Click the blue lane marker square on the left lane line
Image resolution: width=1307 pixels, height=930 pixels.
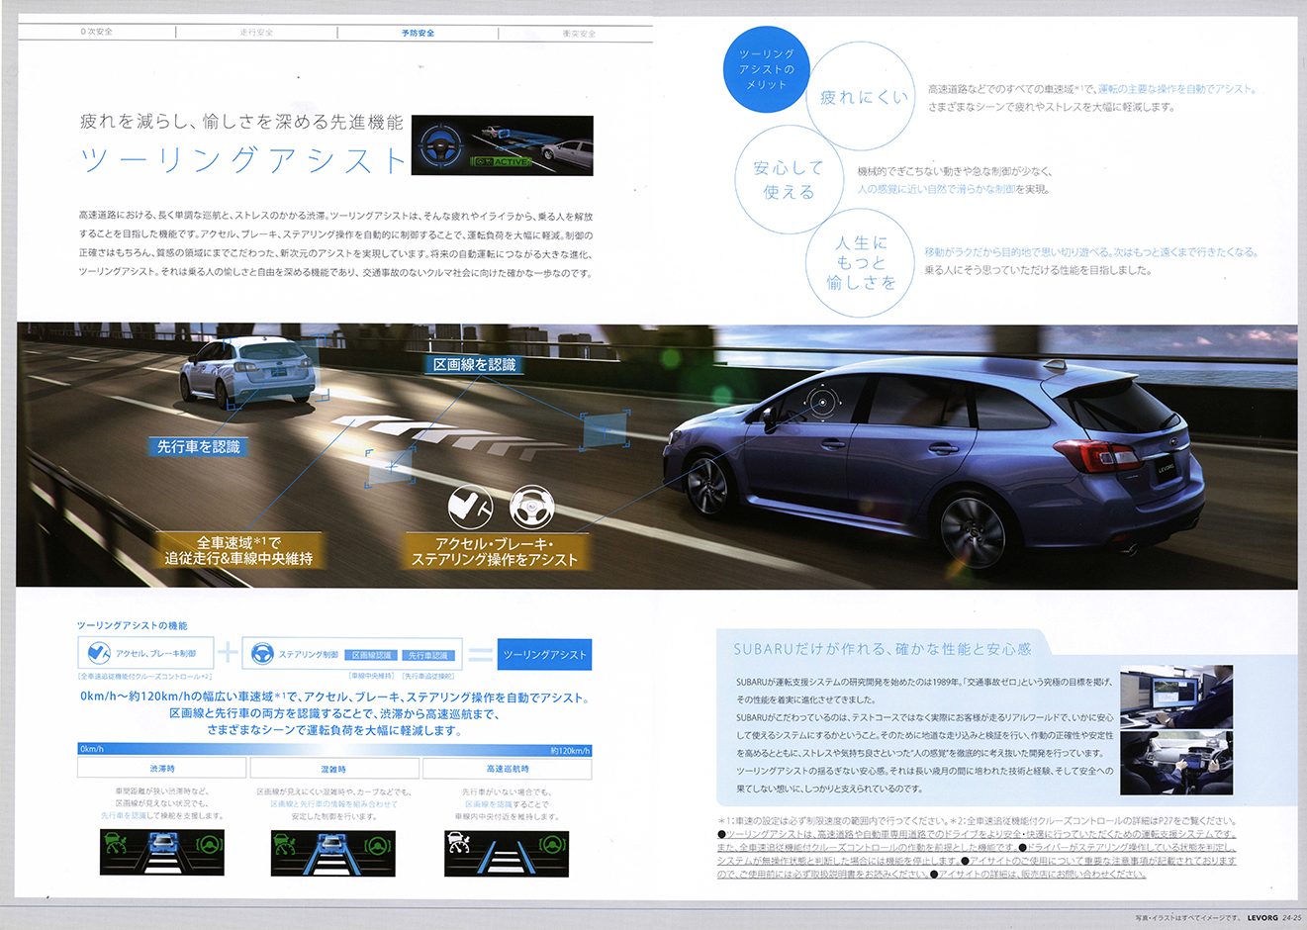[x=390, y=468]
